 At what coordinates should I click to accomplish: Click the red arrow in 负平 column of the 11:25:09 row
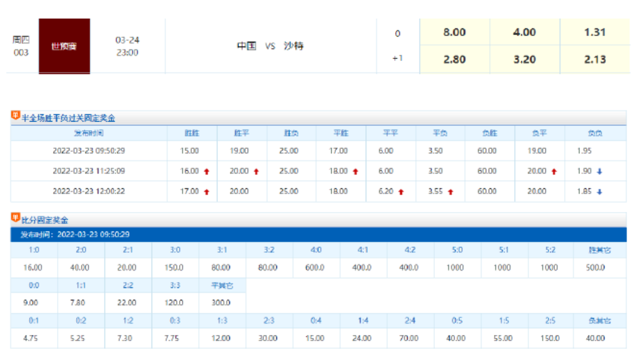554,171
